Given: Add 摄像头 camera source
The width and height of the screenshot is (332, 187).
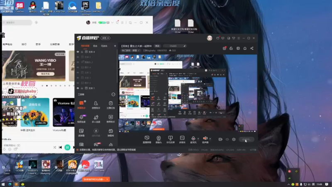Looking at the screenshot, I should pos(159,140).
